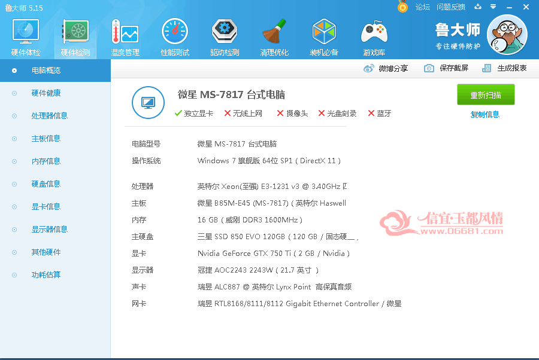This screenshot has width=539, height=360.
Task: Click the 三星 SSD 850 EVO disk value
Action: (278, 236)
